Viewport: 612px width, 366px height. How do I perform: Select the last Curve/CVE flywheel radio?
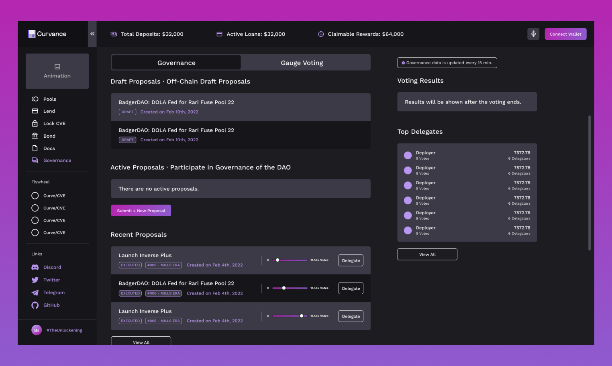(x=35, y=233)
